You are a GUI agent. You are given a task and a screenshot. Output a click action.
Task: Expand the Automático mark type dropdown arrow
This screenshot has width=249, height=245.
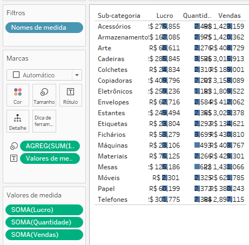tap(77, 75)
